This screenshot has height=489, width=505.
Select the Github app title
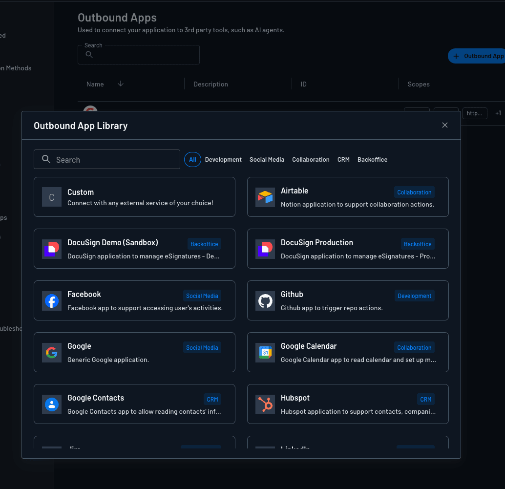[x=292, y=294]
